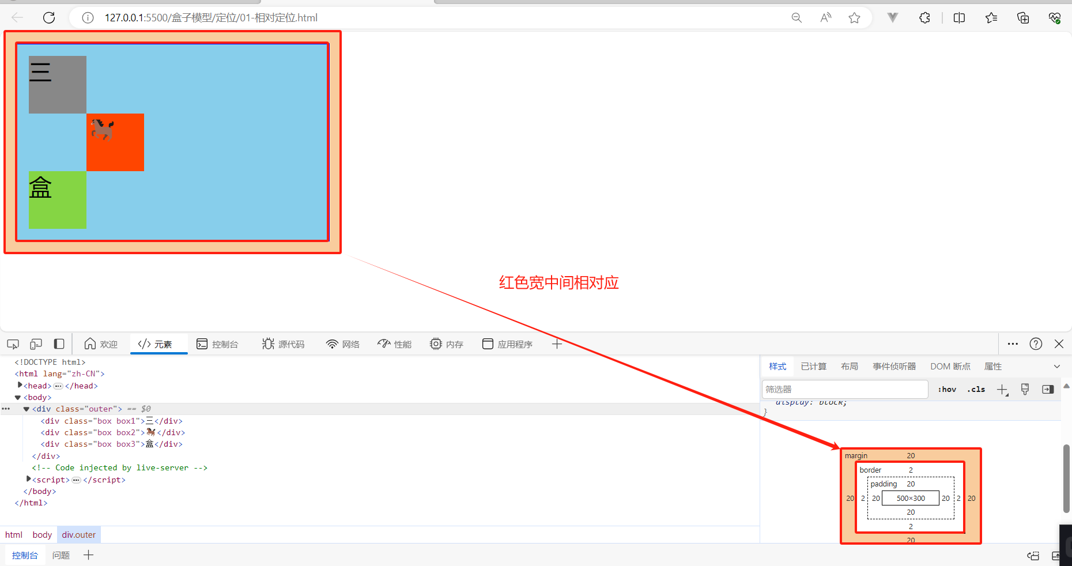Image resolution: width=1072 pixels, height=566 pixels.
Task: Toggle split screen icon
Action: [x=960, y=18]
